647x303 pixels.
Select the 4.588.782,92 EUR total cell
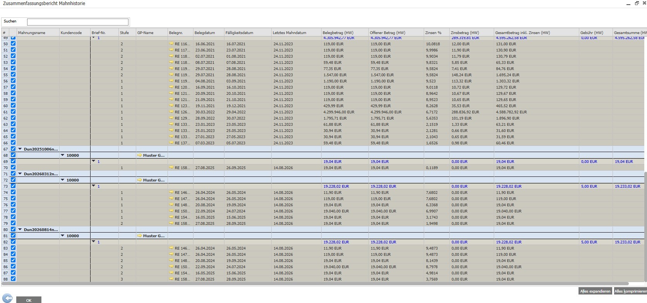click(536, 112)
